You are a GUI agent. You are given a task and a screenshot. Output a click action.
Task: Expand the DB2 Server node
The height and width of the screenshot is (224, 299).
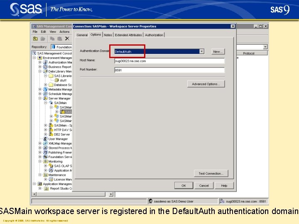(x=46, y=134)
